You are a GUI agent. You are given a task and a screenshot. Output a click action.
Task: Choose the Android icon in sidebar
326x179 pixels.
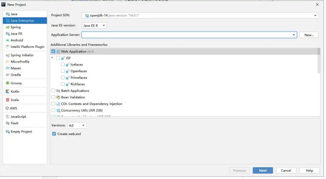point(8,40)
